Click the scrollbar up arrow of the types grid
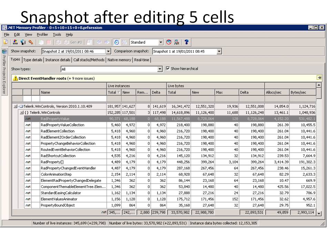Image resolution: width=331 pixels, height=248 pixels. [319, 85]
